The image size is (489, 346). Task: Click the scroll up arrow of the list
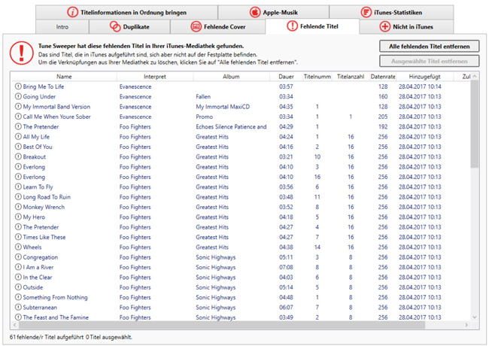(x=475, y=77)
